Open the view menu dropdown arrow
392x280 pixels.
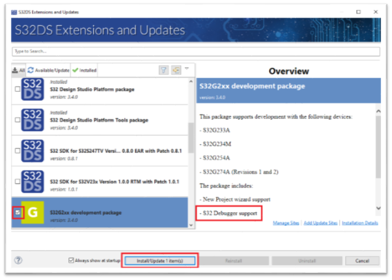pos(187,68)
